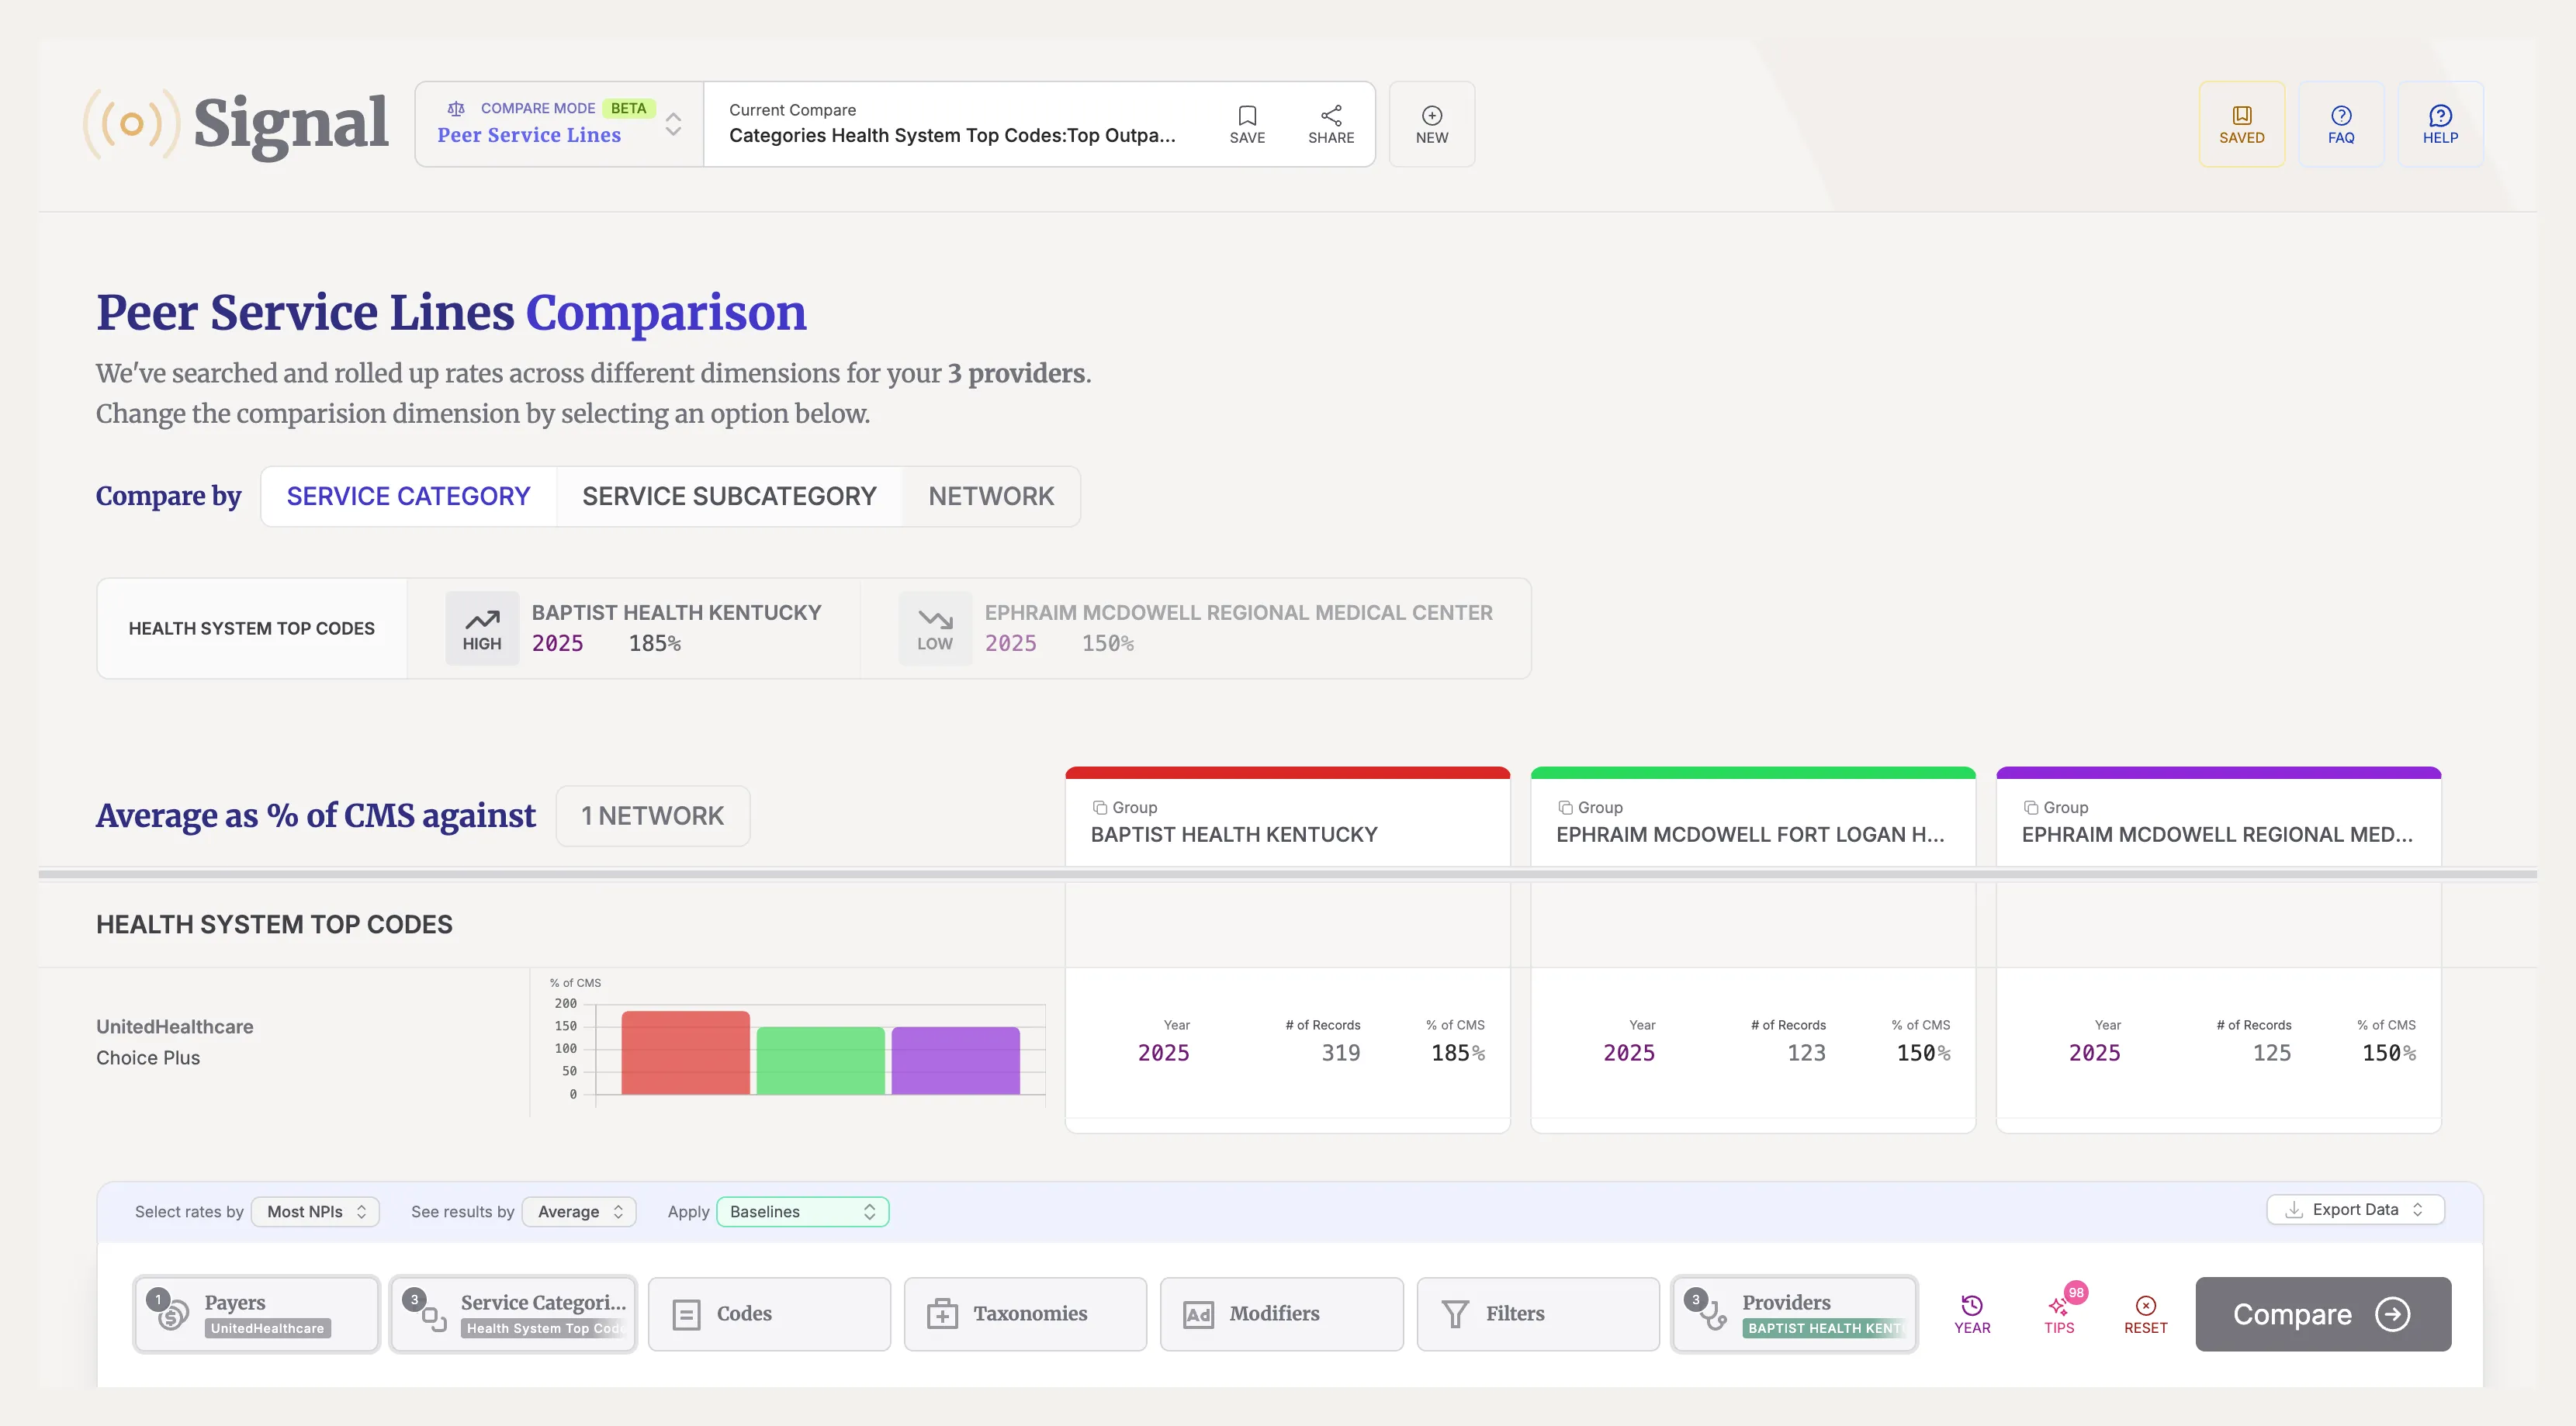
Task: Click the Providers filter with Baptist Health badge
Action: click(x=1793, y=1313)
